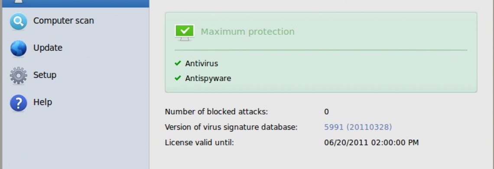This screenshot has height=169, width=494.
Task: Click the Help question mark icon
Action: pyautogui.click(x=18, y=103)
